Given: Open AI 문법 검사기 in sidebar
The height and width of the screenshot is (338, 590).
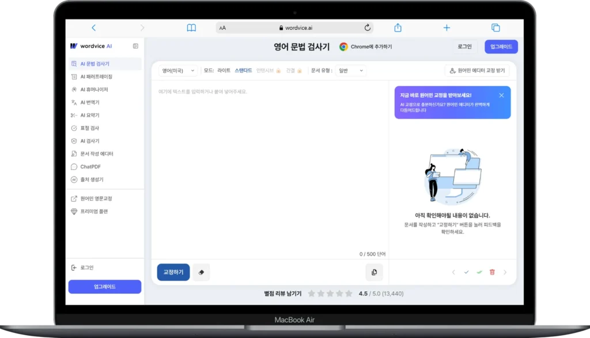Looking at the screenshot, I should tap(105, 64).
